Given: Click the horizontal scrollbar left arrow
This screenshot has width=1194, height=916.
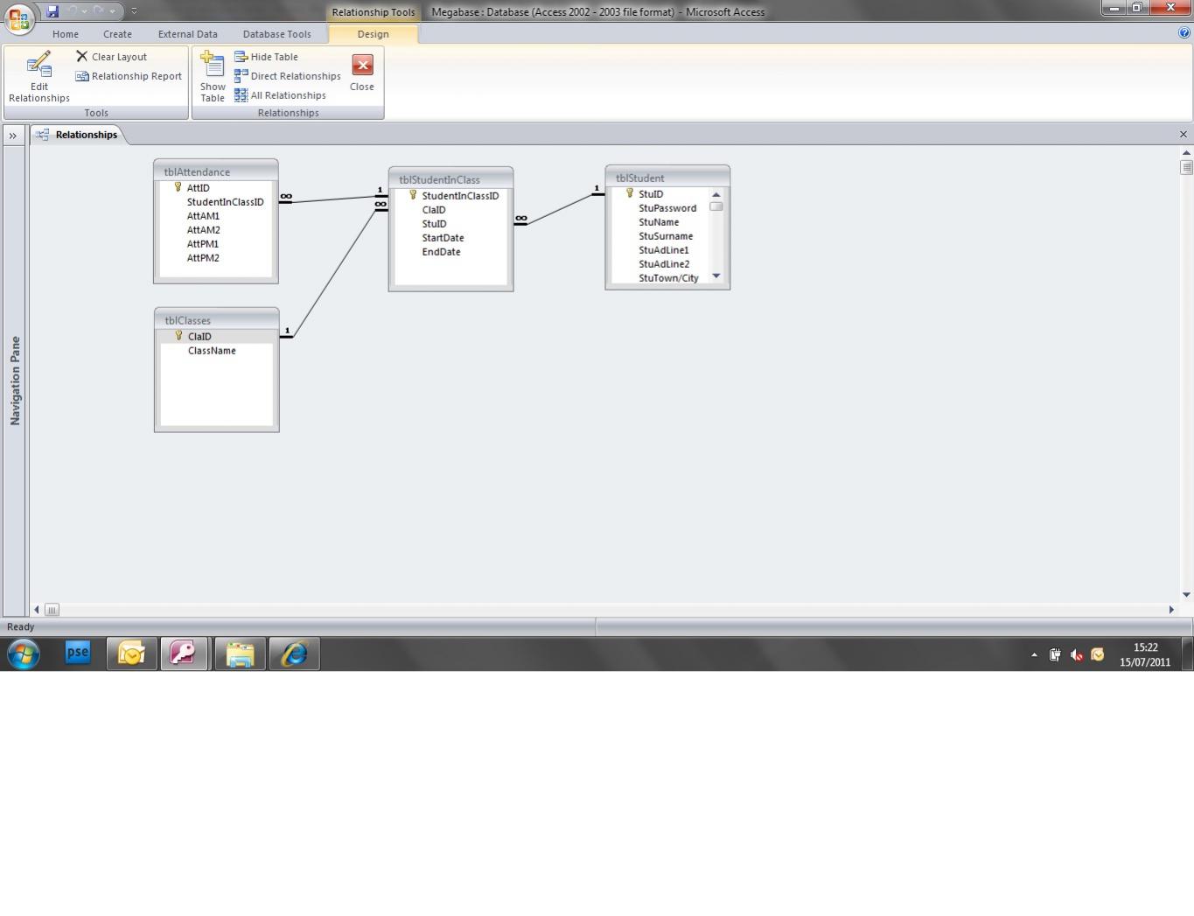Looking at the screenshot, I should point(36,610).
